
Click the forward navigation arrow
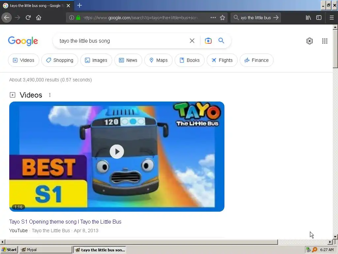[x=17, y=18]
